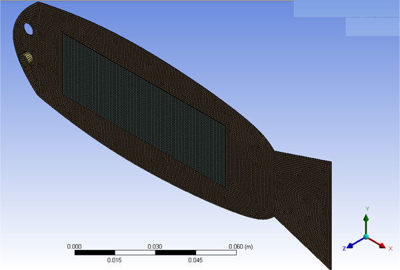Click the blue Z axis arrow on triad
The image size is (400, 270).
click(355, 243)
